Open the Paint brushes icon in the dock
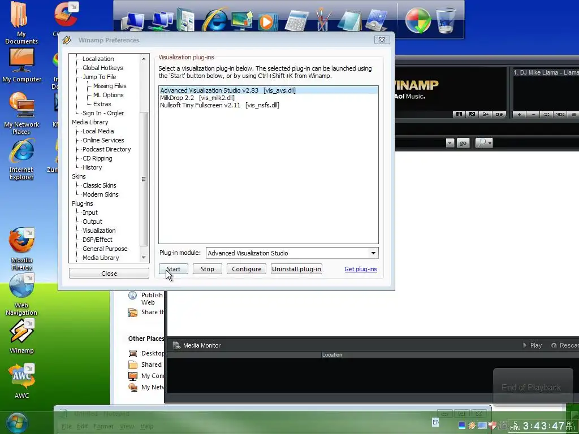Viewport: 579px width, 434px height. pos(323,20)
